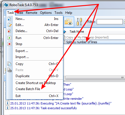The image size is (125, 115).
Task: Click the blue up-arrow sort icon
Action: coord(65,32)
